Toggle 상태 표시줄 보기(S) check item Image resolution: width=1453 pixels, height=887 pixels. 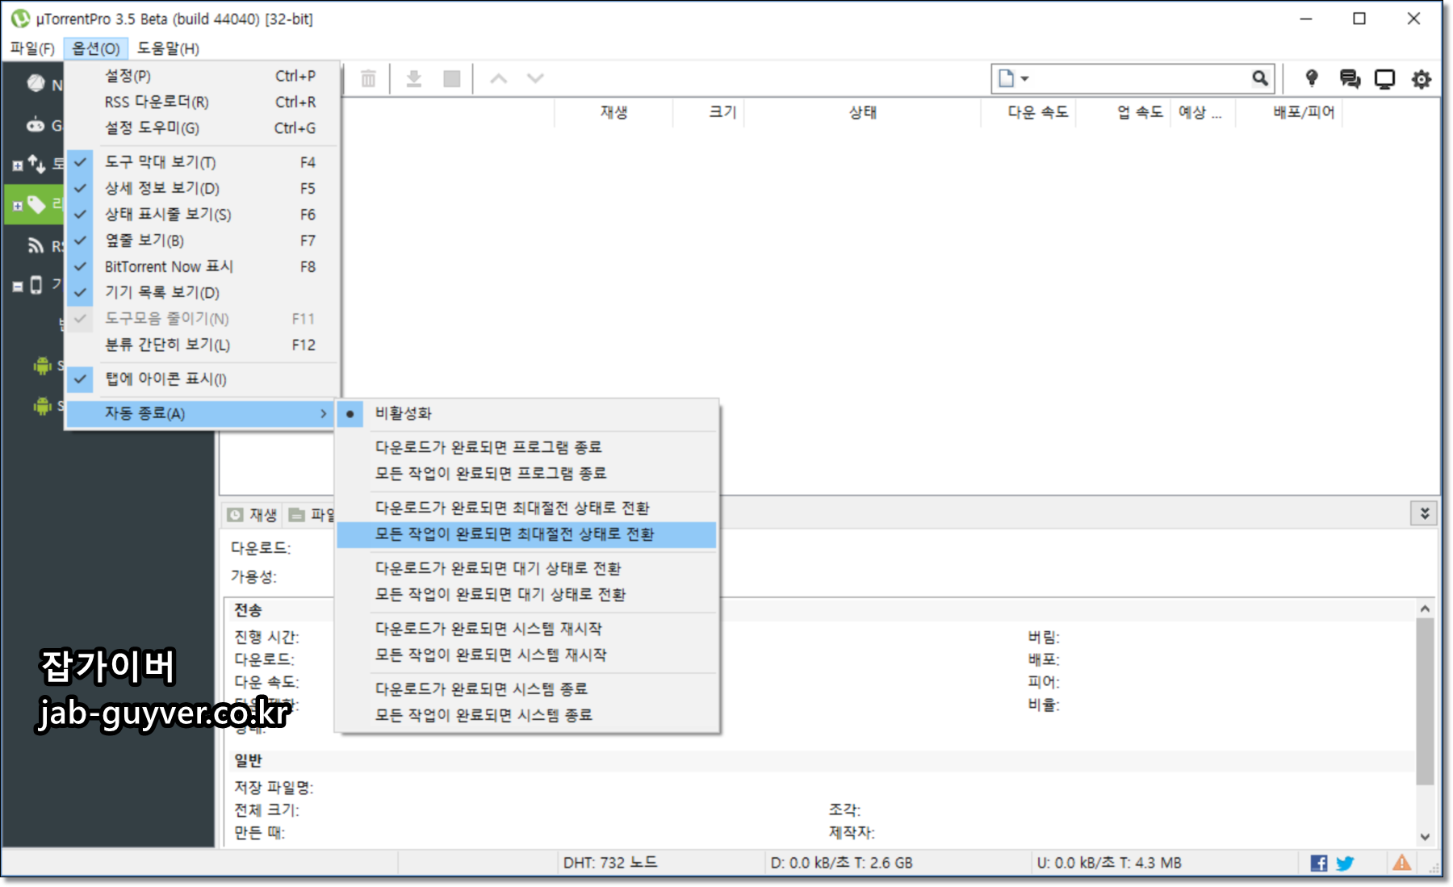202,215
